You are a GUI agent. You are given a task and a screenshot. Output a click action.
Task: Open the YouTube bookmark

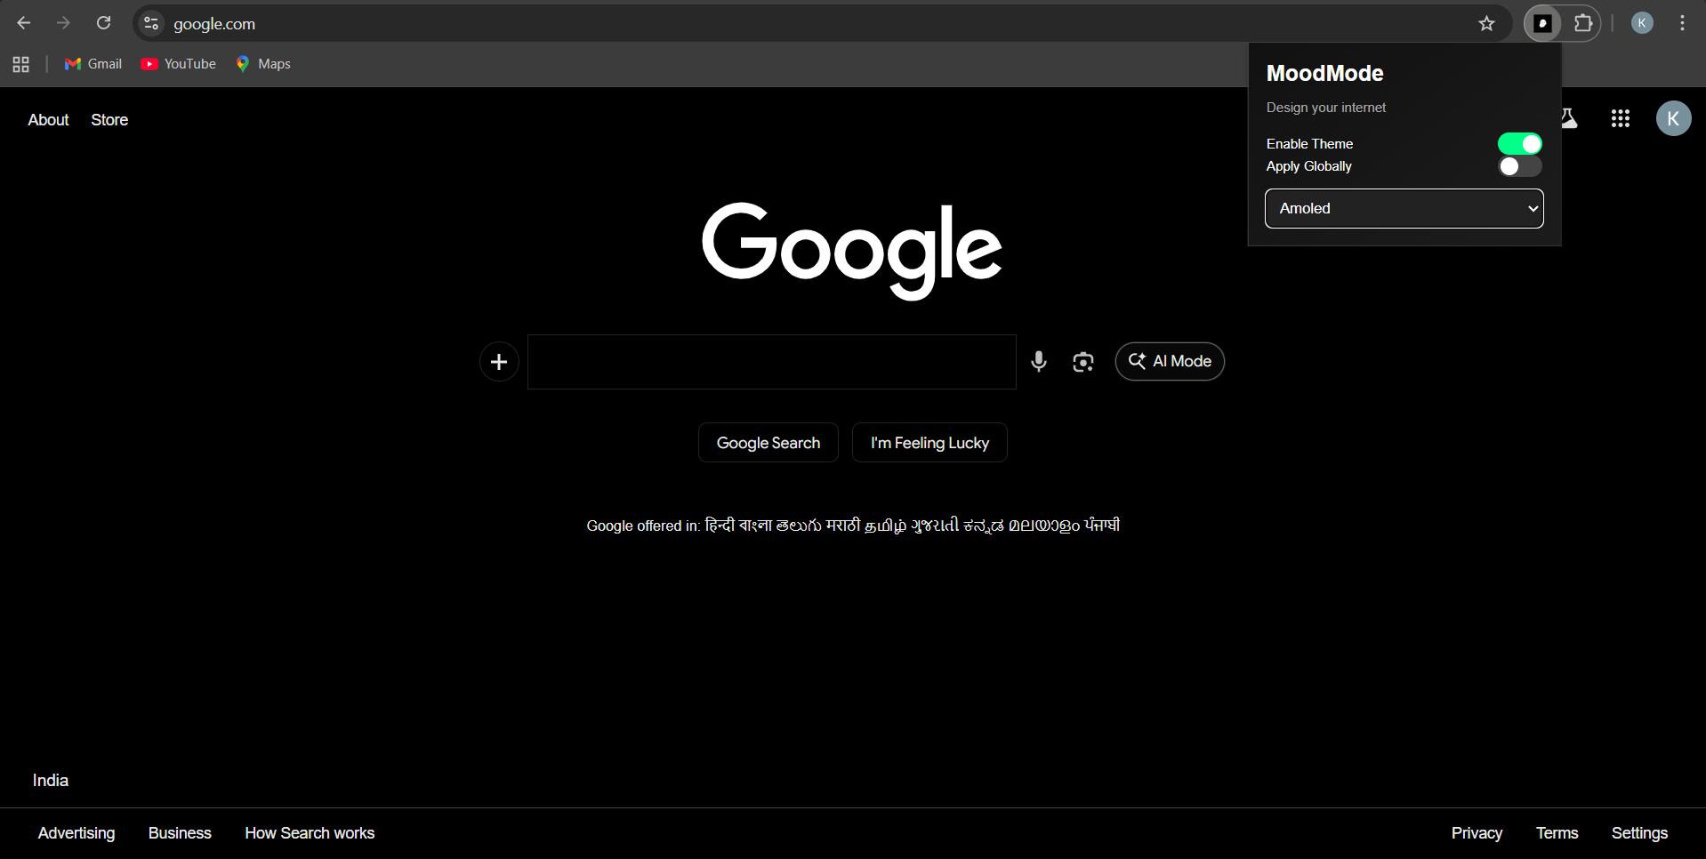coord(179,64)
